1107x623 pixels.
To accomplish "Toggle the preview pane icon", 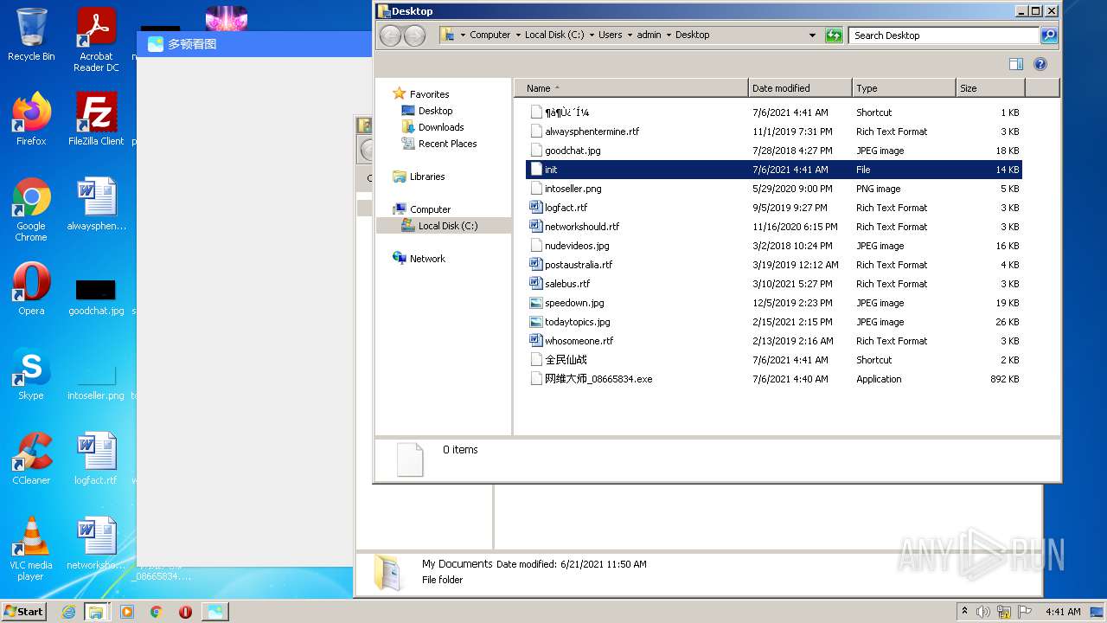I will [1016, 64].
